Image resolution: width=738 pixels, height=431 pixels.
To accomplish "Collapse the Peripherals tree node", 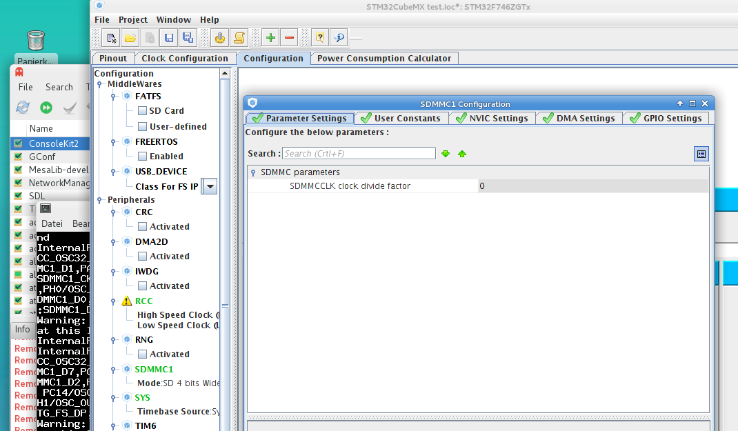I will (100, 200).
